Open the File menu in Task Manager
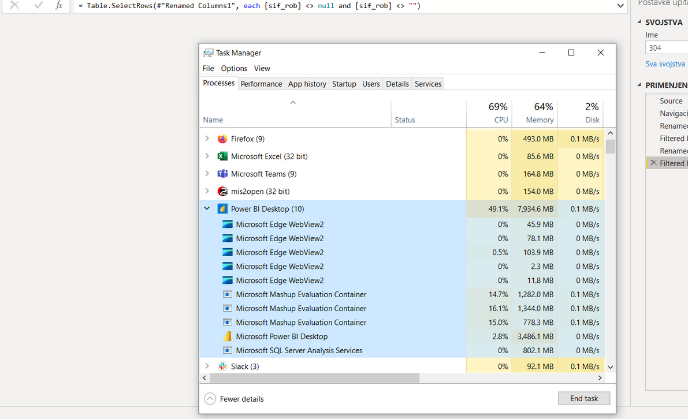688x419 pixels. [x=208, y=68]
